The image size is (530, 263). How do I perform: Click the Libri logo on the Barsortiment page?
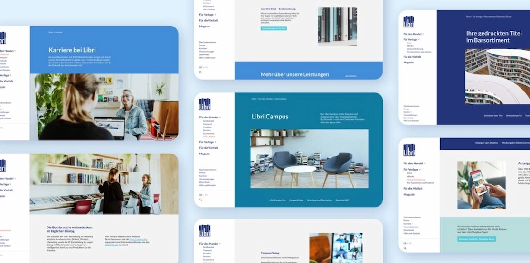click(408, 22)
